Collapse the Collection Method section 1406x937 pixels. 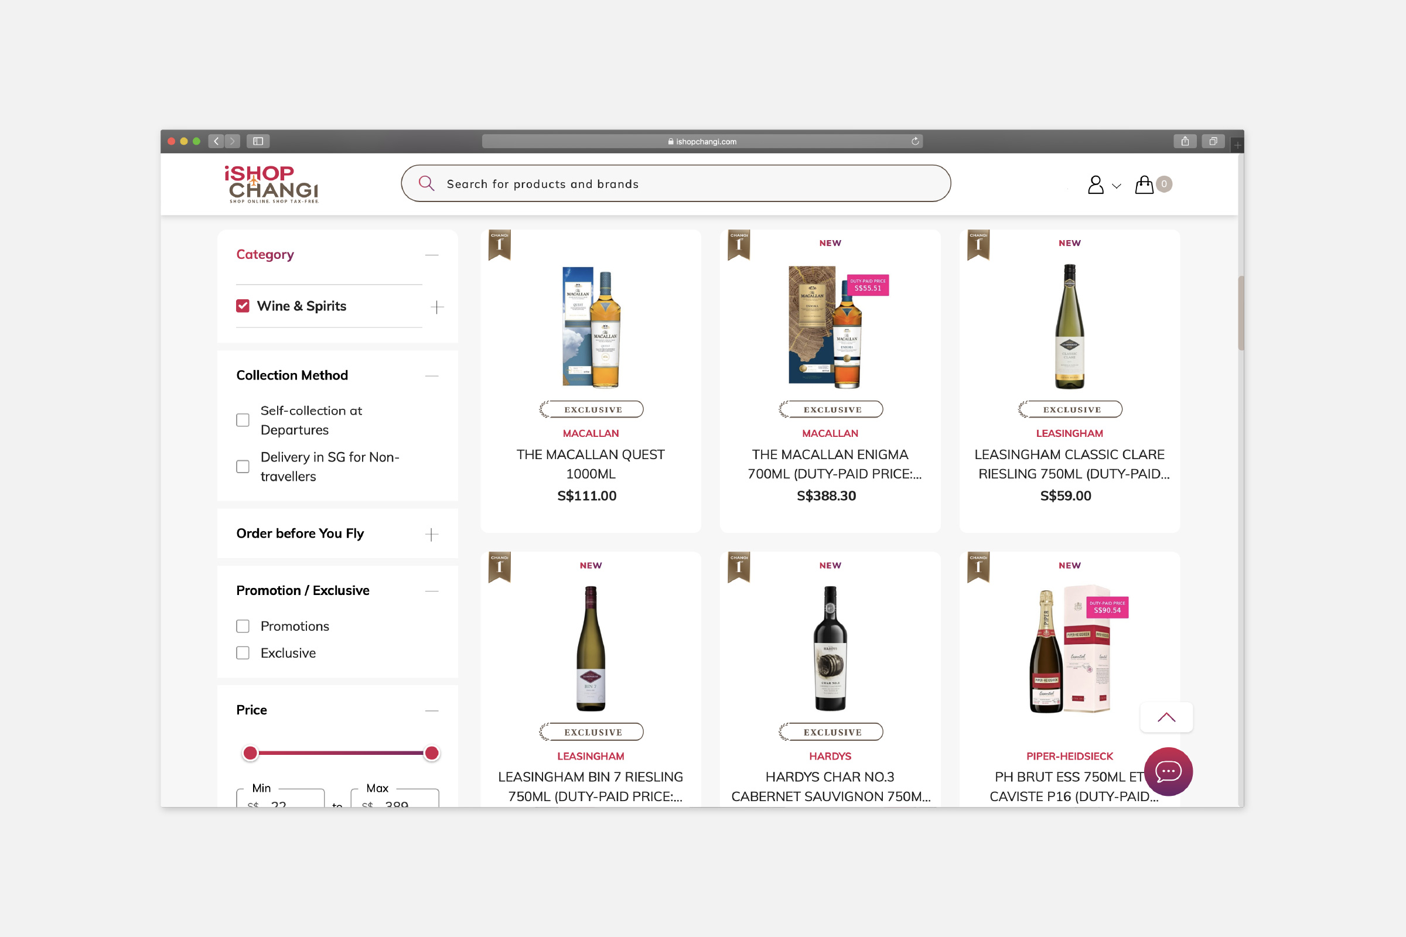[x=432, y=376]
